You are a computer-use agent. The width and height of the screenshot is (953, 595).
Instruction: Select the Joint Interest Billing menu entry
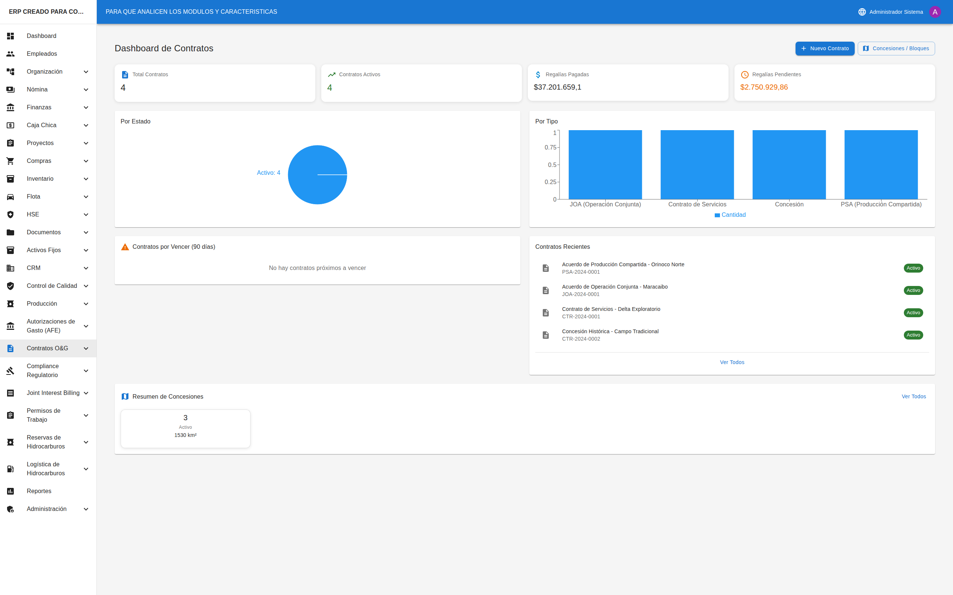[x=47, y=393]
